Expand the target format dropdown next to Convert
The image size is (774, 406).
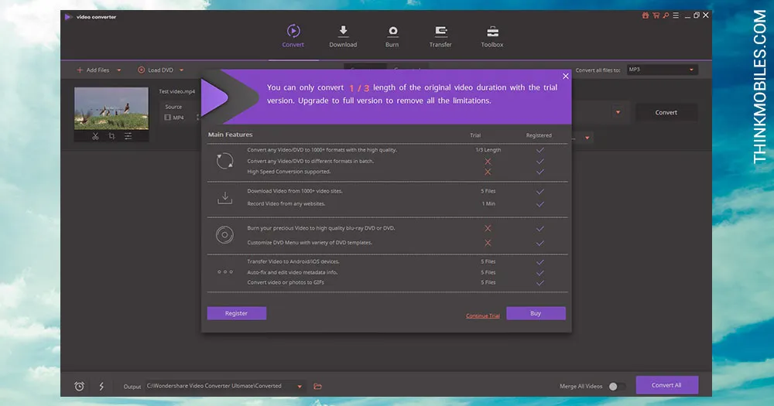click(618, 112)
